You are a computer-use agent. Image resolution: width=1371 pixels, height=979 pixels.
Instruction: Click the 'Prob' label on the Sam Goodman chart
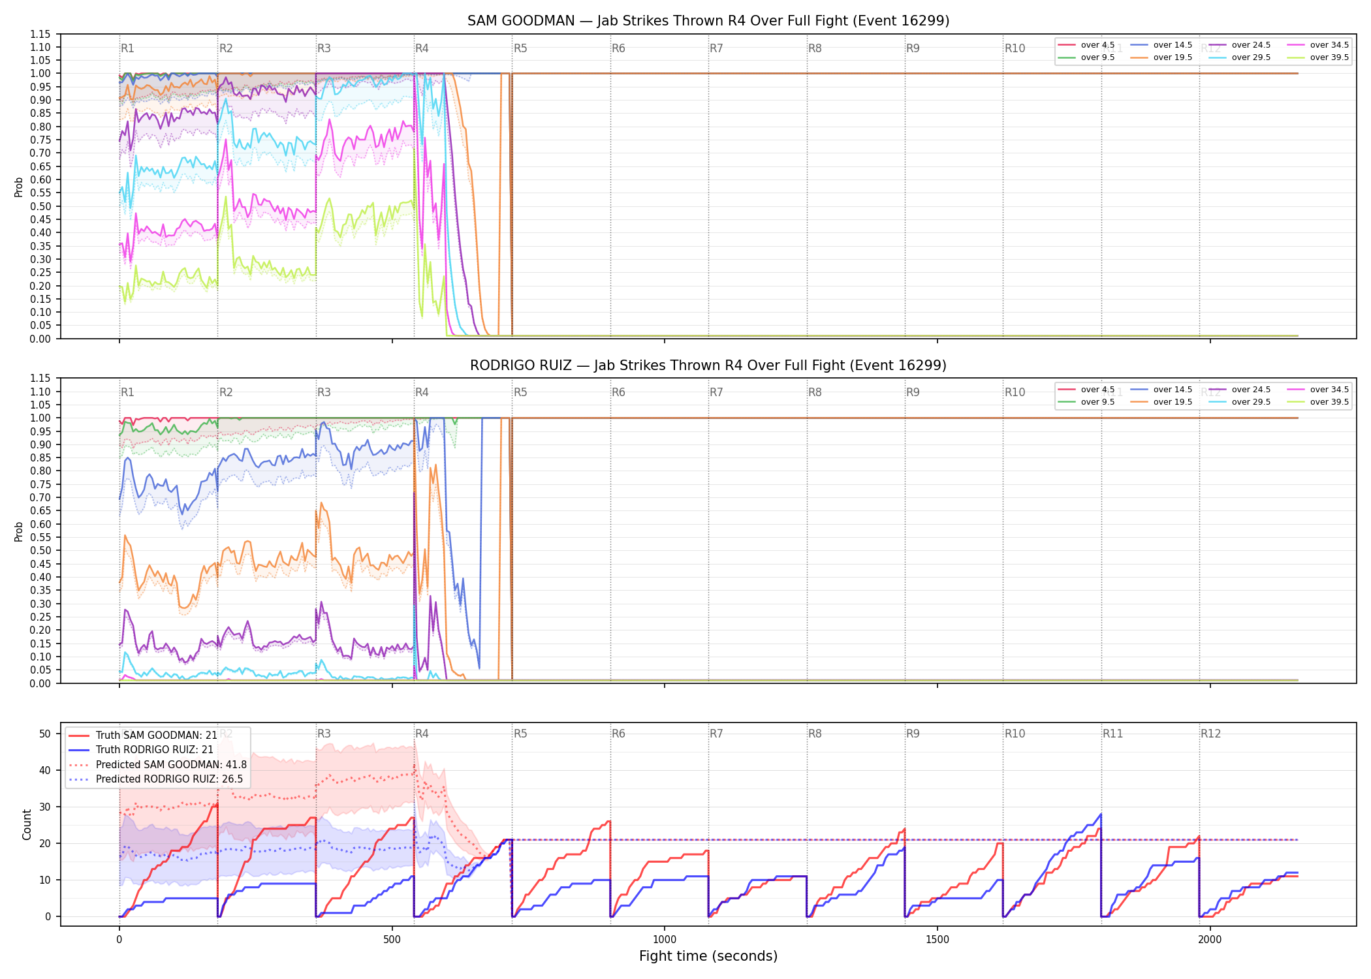(x=19, y=187)
